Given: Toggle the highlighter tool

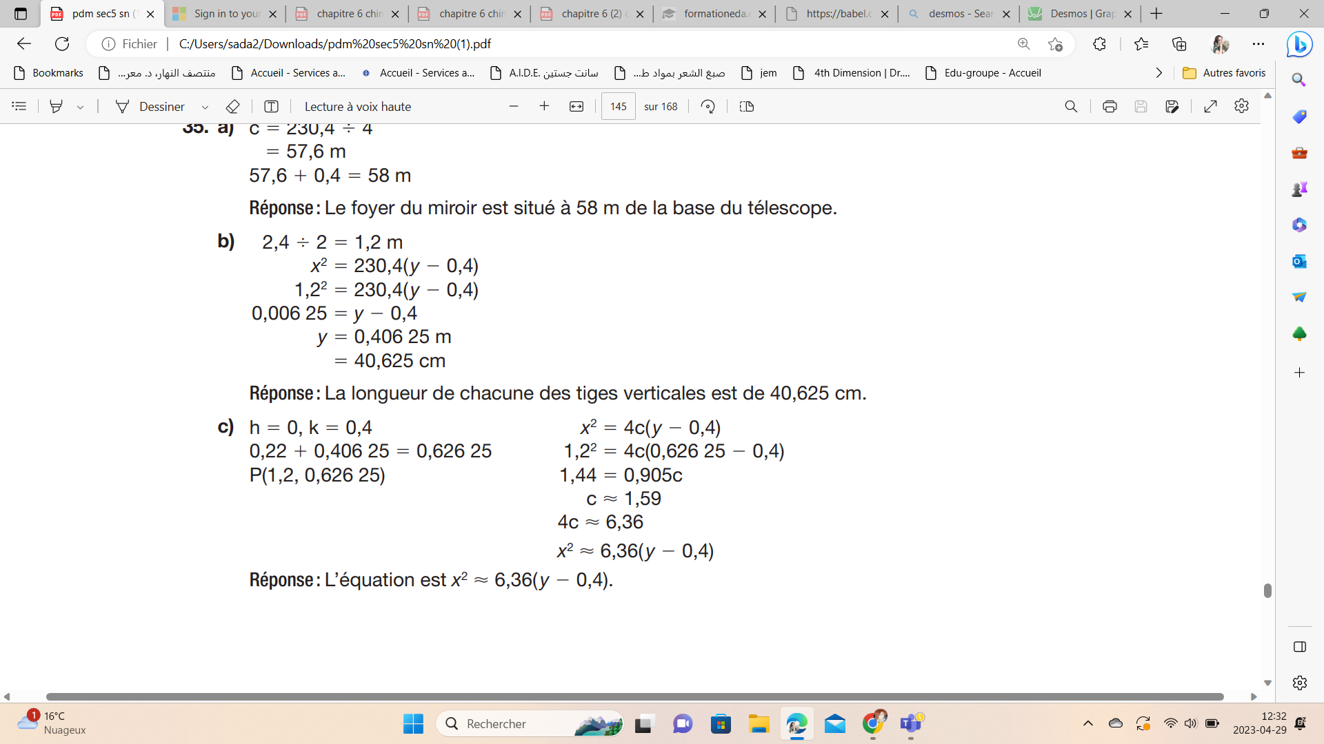Looking at the screenshot, I should tap(57, 106).
